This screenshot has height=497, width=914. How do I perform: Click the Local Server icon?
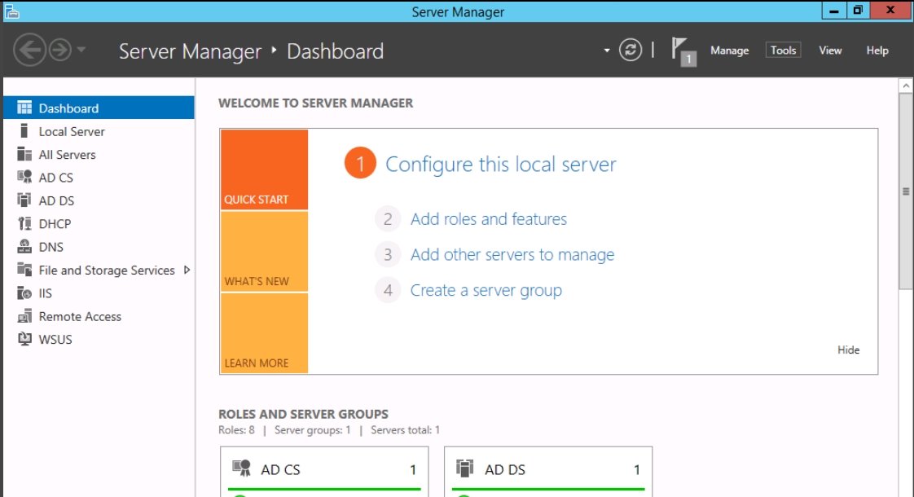coord(24,130)
